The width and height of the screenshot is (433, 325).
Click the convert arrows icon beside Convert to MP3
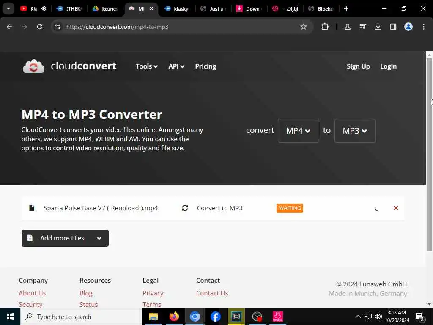(x=185, y=208)
